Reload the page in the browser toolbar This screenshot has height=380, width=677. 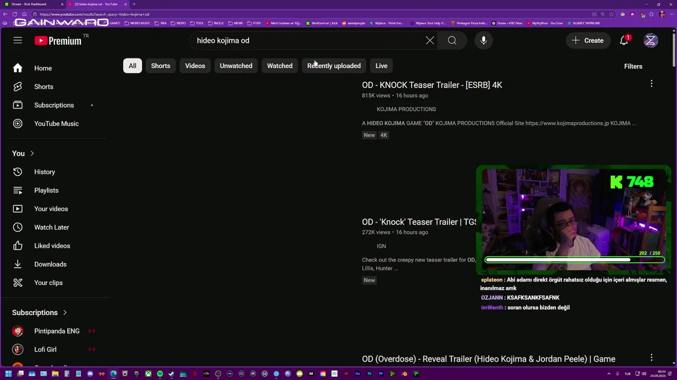coord(15,14)
